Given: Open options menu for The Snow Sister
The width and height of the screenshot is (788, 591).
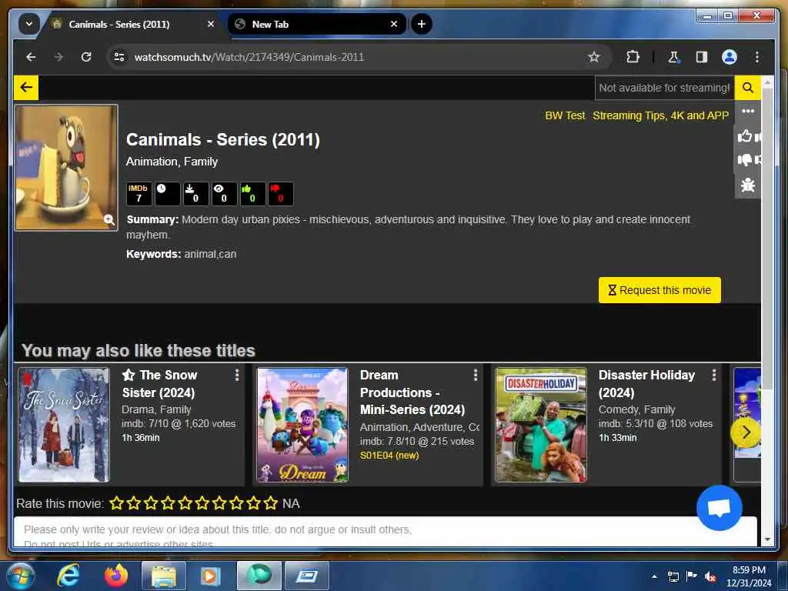Looking at the screenshot, I should [237, 375].
